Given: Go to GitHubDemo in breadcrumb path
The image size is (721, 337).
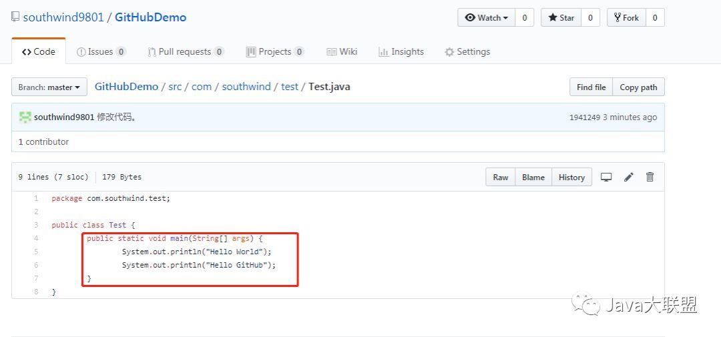Looking at the screenshot, I should [x=126, y=87].
